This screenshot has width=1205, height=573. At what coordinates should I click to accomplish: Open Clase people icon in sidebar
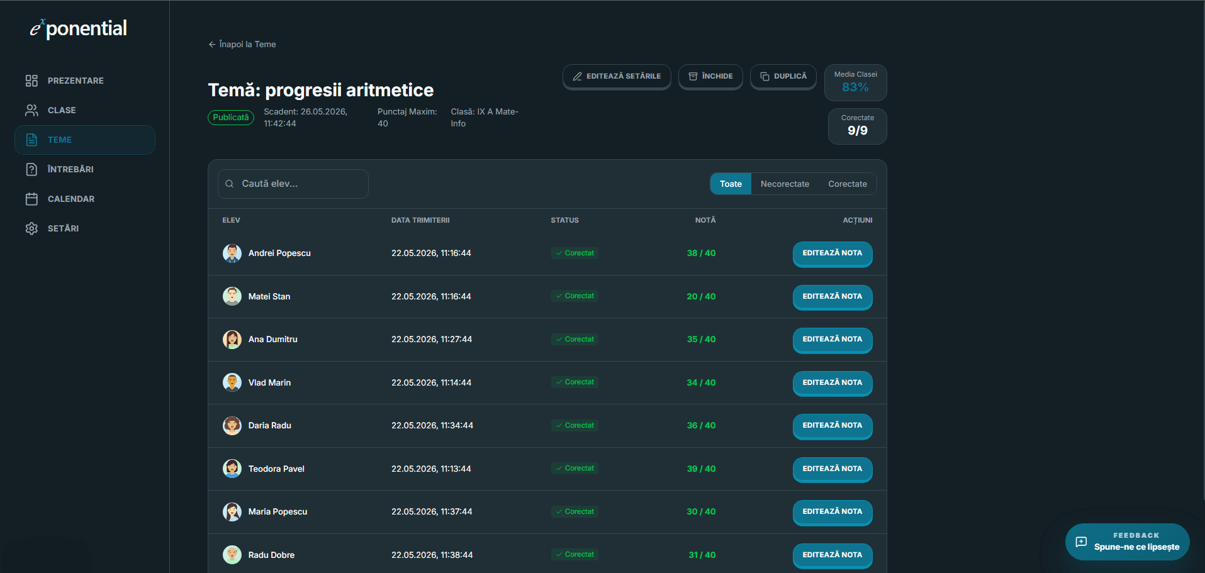pos(31,110)
